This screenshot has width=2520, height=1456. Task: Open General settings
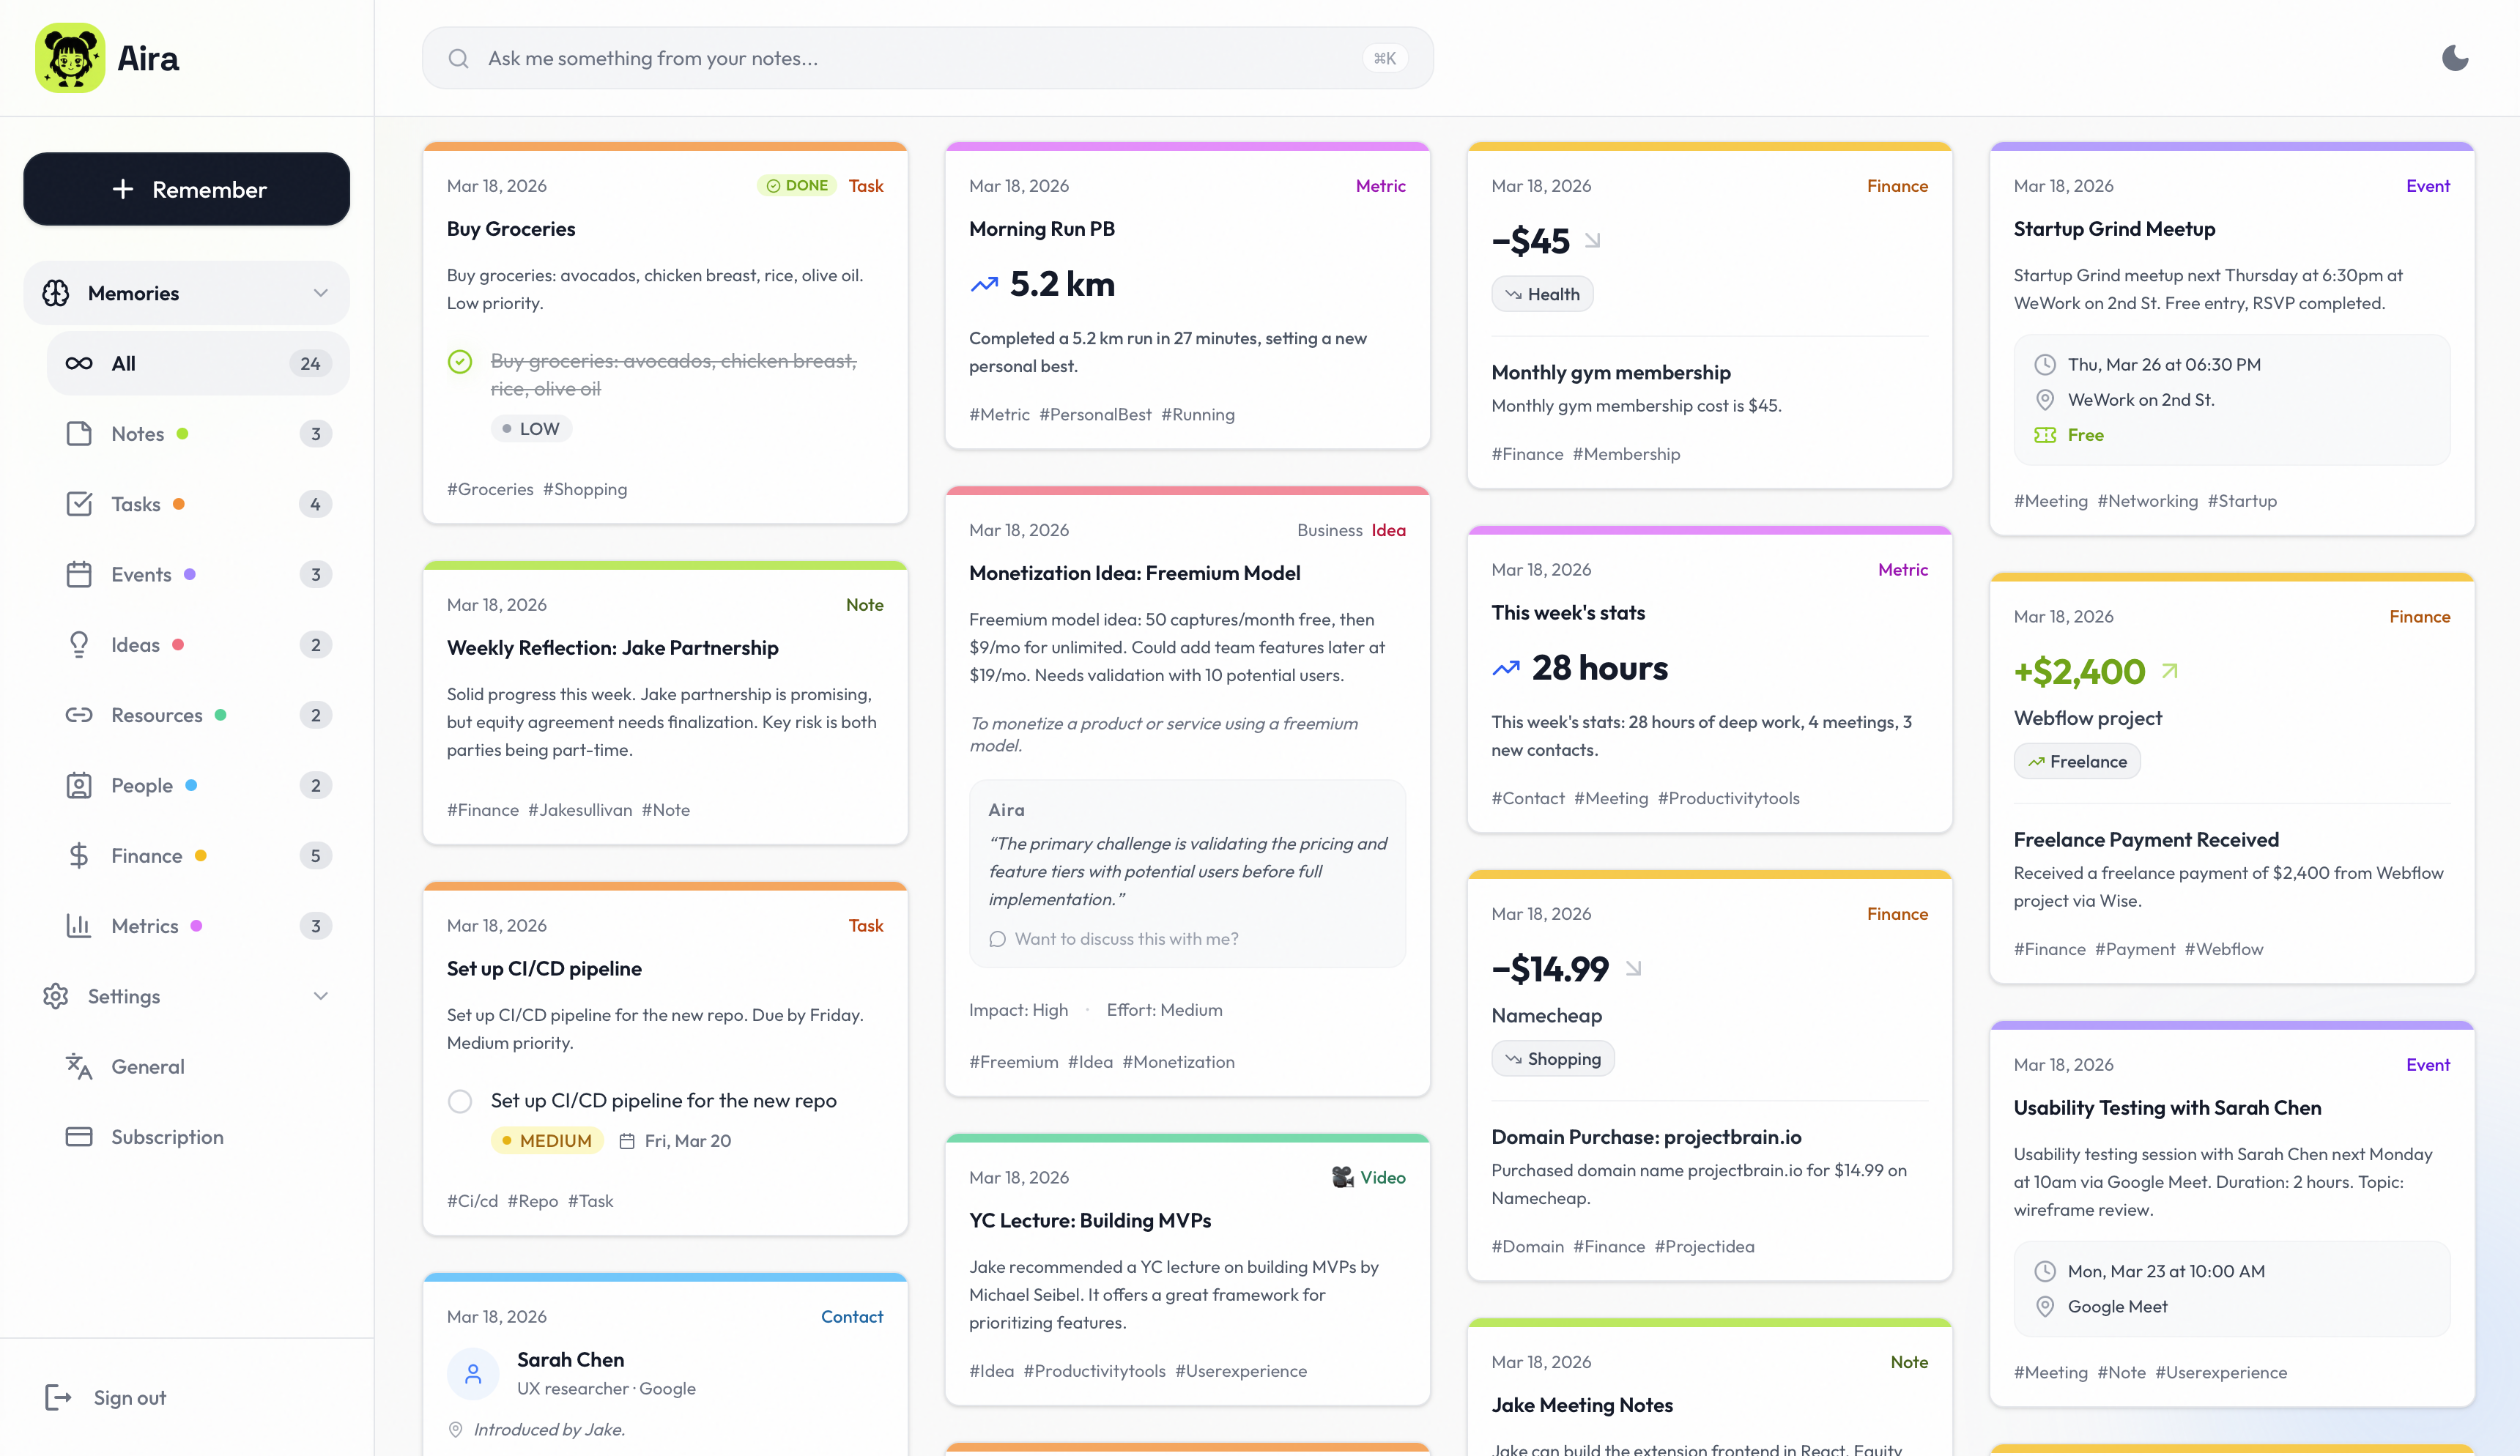coord(148,1066)
